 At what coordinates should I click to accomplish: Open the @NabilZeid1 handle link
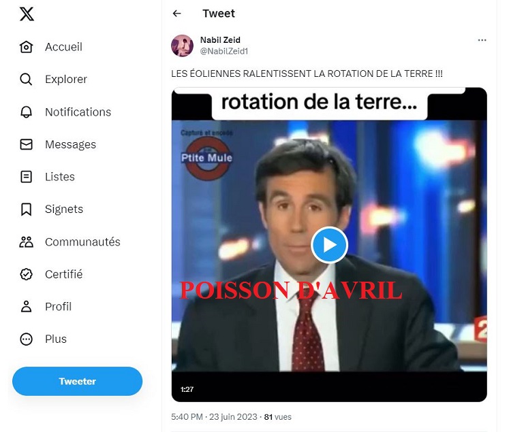224,51
